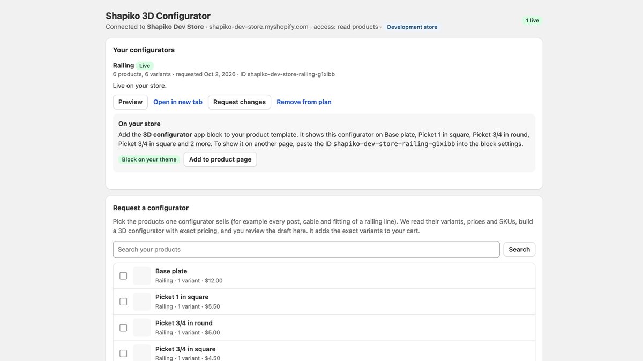Click the Preview button for Railing
Viewport: 643px width, 361px height.
130,102
